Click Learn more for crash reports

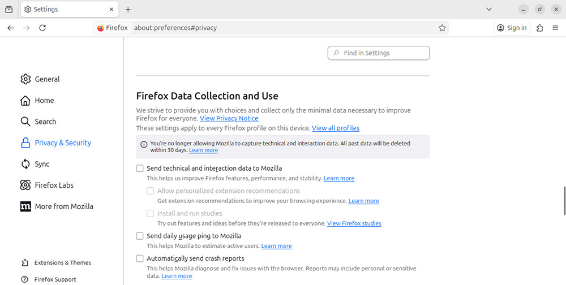[x=177, y=276]
